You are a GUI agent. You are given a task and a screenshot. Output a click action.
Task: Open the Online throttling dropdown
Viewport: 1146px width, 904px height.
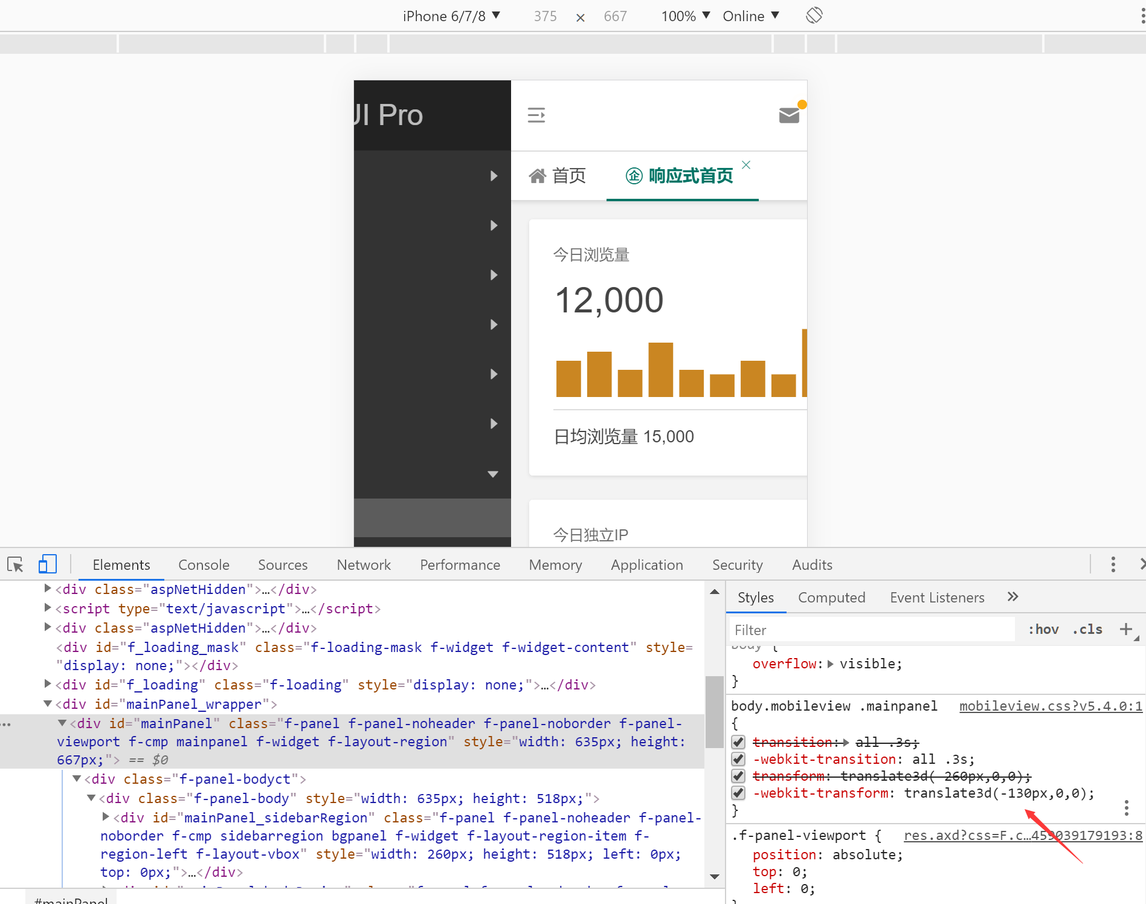[x=751, y=16]
